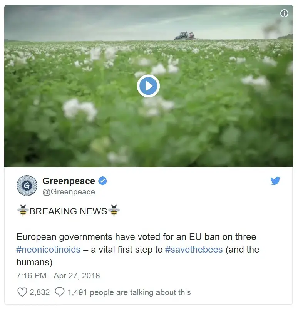Open the #neonicotinoids hashtag

click(49, 250)
